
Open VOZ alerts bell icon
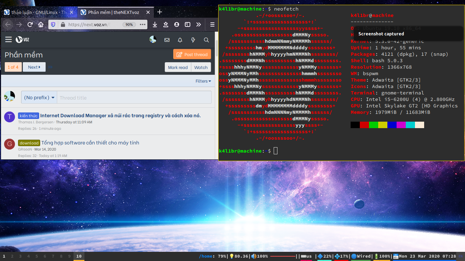coord(180,40)
